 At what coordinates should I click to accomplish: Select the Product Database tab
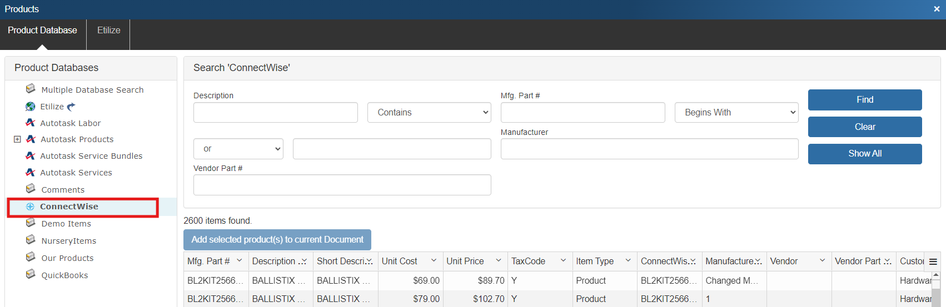(42, 31)
